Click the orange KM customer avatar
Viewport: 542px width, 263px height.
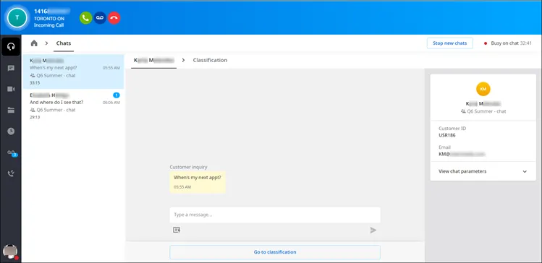483,89
